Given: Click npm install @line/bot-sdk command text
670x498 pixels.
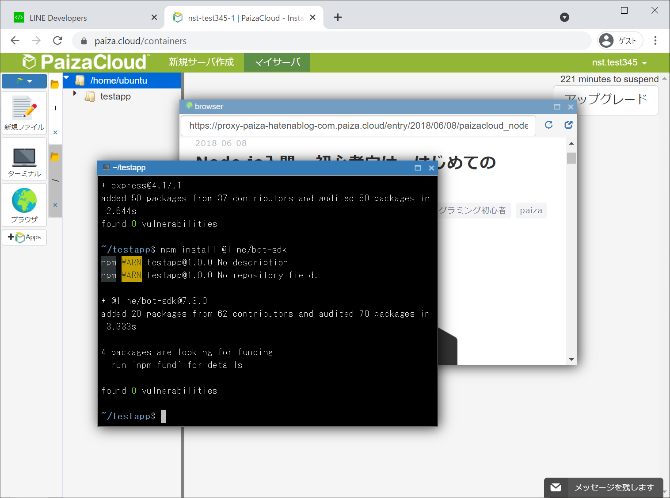Looking at the screenshot, I should (224, 249).
